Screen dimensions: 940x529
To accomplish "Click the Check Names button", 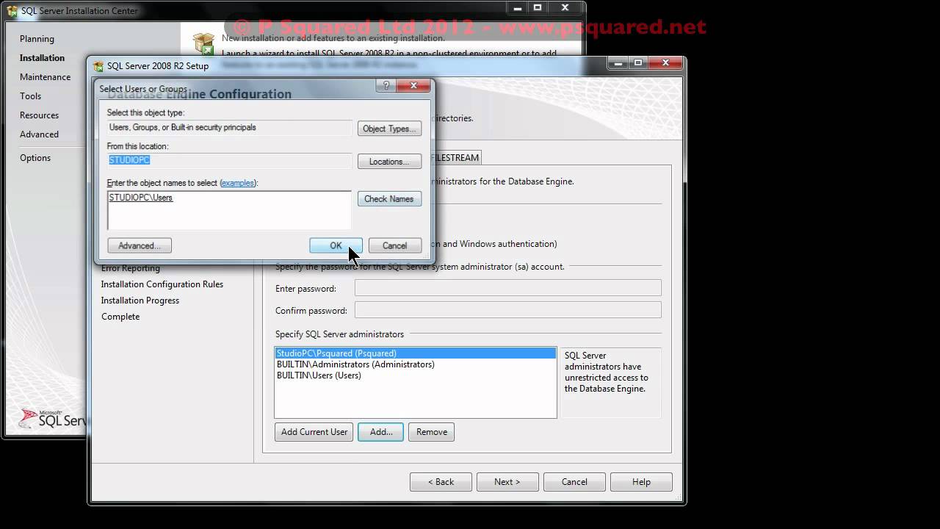I will pyautogui.click(x=389, y=198).
